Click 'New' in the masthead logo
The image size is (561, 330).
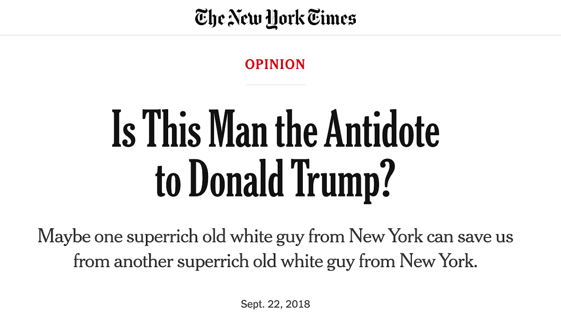(244, 18)
